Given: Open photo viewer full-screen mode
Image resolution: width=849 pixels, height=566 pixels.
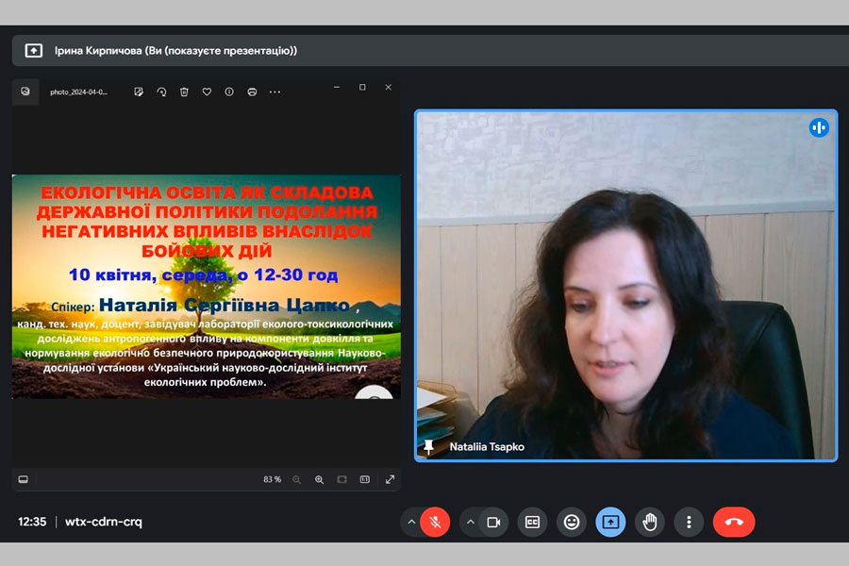Looking at the screenshot, I should (390, 479).
